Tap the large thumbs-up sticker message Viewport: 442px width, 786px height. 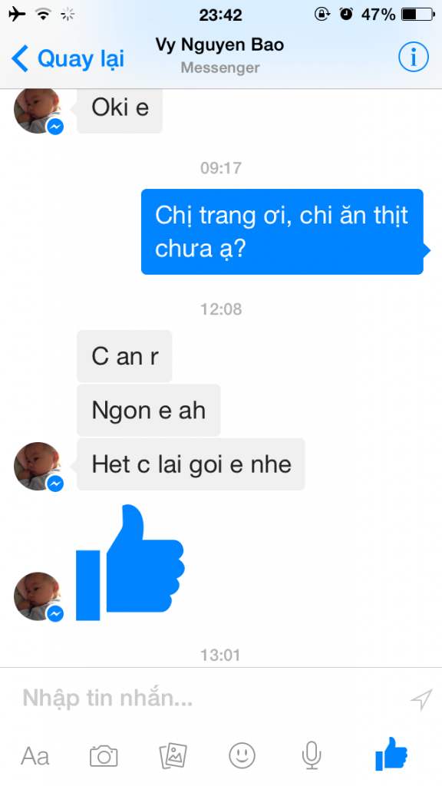point(130,563)
